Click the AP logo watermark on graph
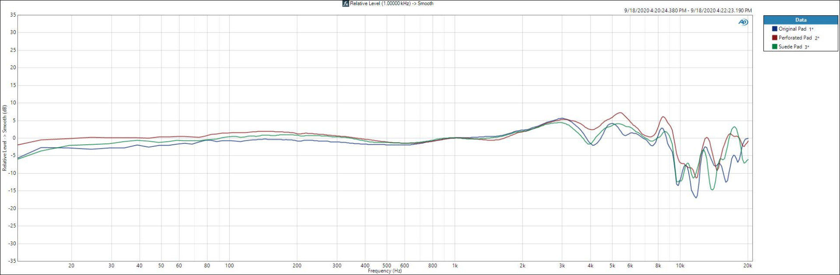Screen dimensions: 840x275 tap(743, 22)
